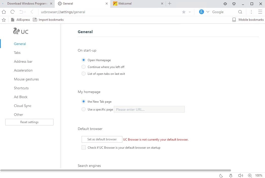
Task: Click Set as default browser button
Action: pyautogui.click(x=102, y=139)
